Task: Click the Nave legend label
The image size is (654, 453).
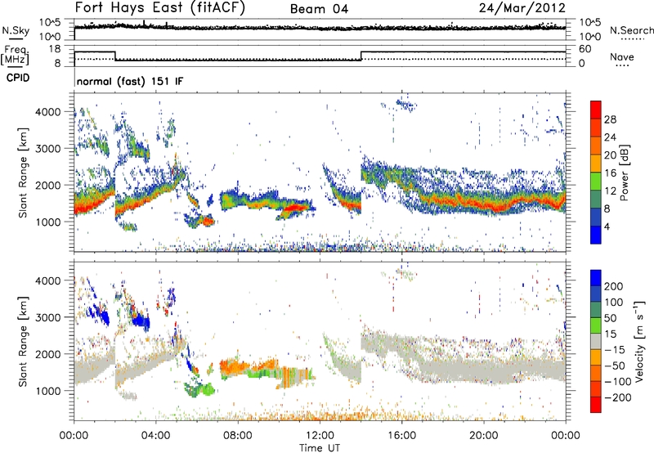Action: [622, 56]
